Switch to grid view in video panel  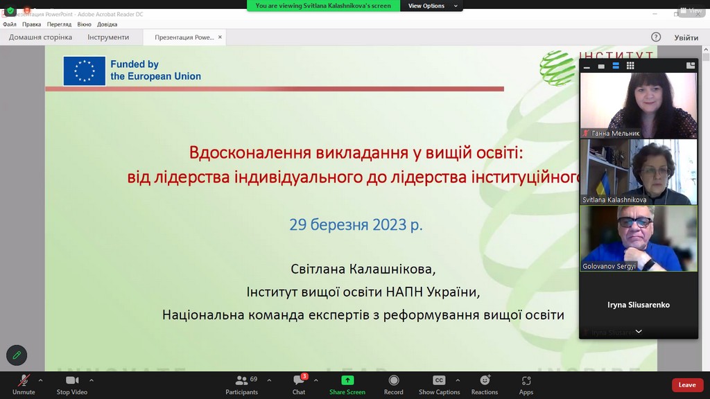coord(630,66)
